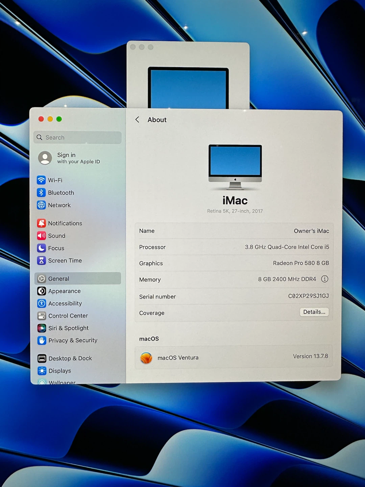Select the Sound speaker icon
Viewport: 365px width, 487px height.
(x=41, y=236)
